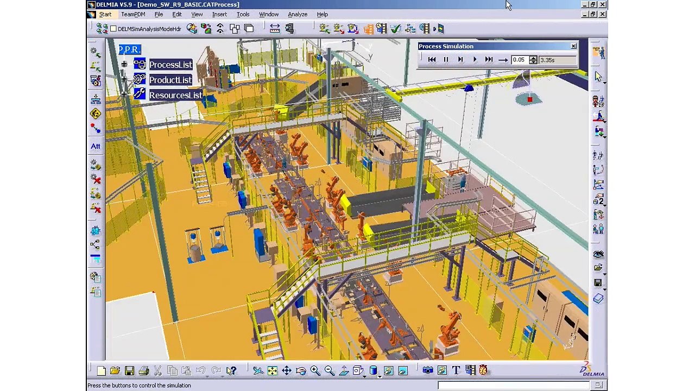Click the floppy disk icon on right toolbar
This screenshot has height=391, width=695.
click(x=598, y=283)
